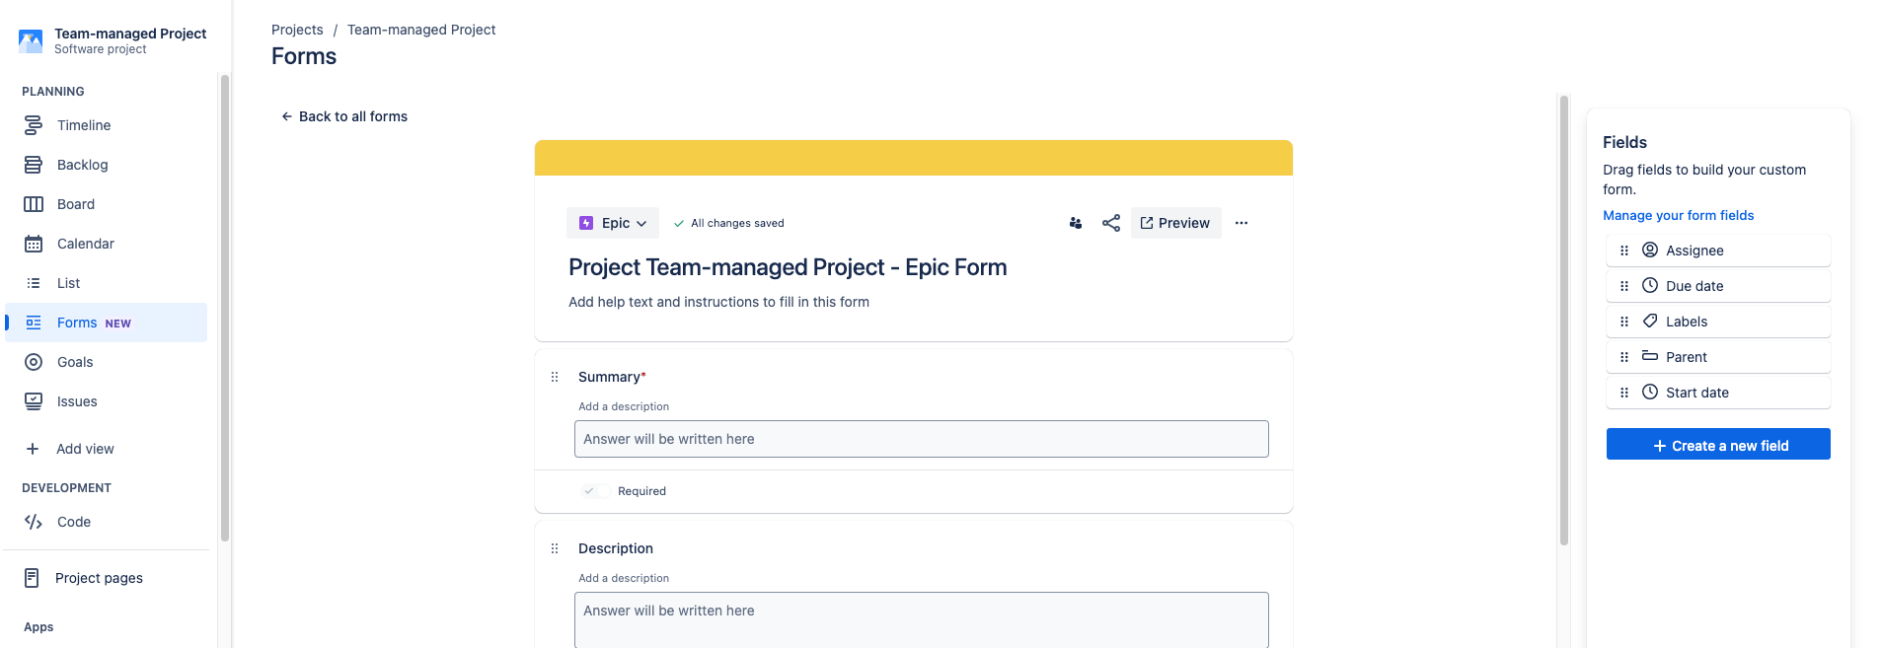This screenshot has width=1882, height=648.
Task: Click the Assignee field drag handle icon
Action: click(1624, 251)
